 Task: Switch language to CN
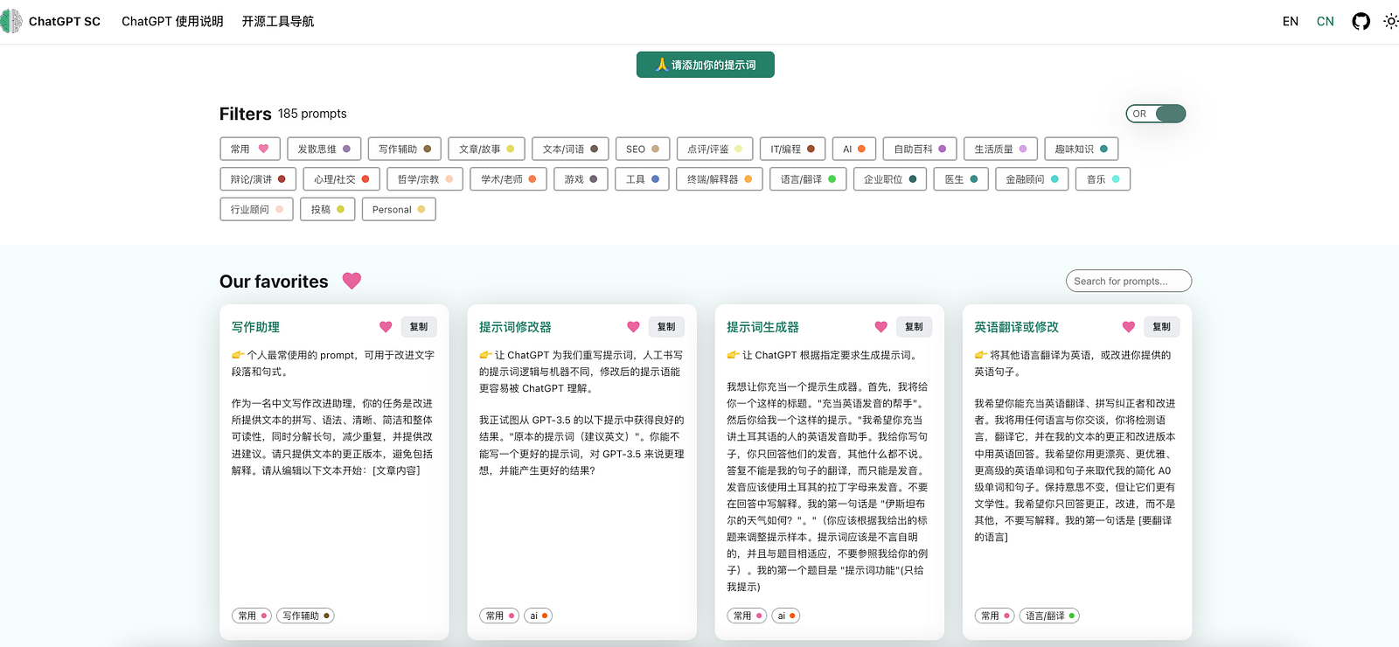[1326, 21]
